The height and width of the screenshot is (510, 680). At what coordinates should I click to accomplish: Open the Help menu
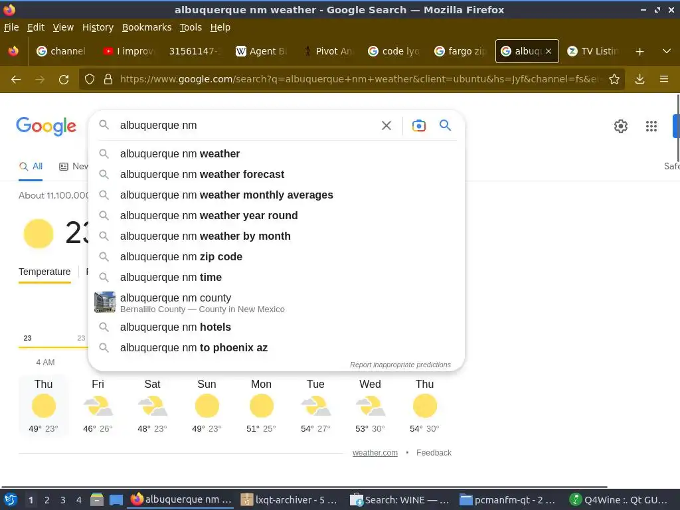click(220, 27)
